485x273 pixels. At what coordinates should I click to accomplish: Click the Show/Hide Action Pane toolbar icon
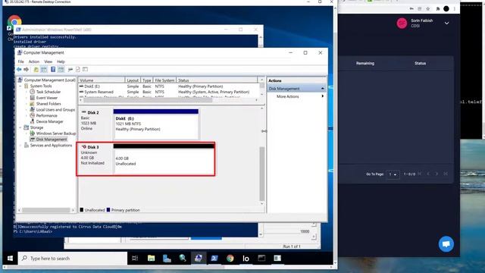[61, 69]
